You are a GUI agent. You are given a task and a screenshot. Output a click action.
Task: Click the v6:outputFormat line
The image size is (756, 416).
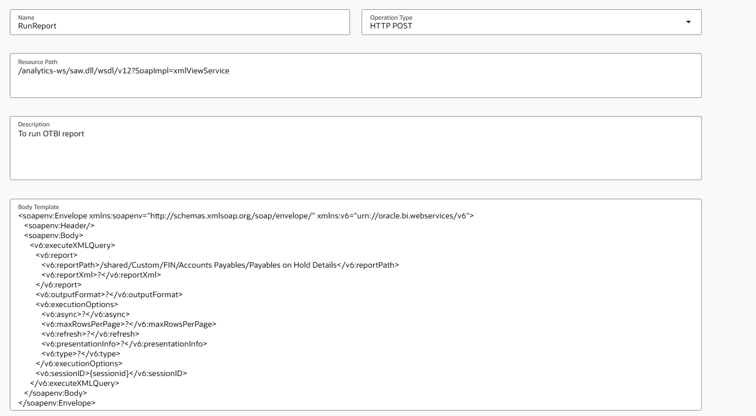coord(109,294)
